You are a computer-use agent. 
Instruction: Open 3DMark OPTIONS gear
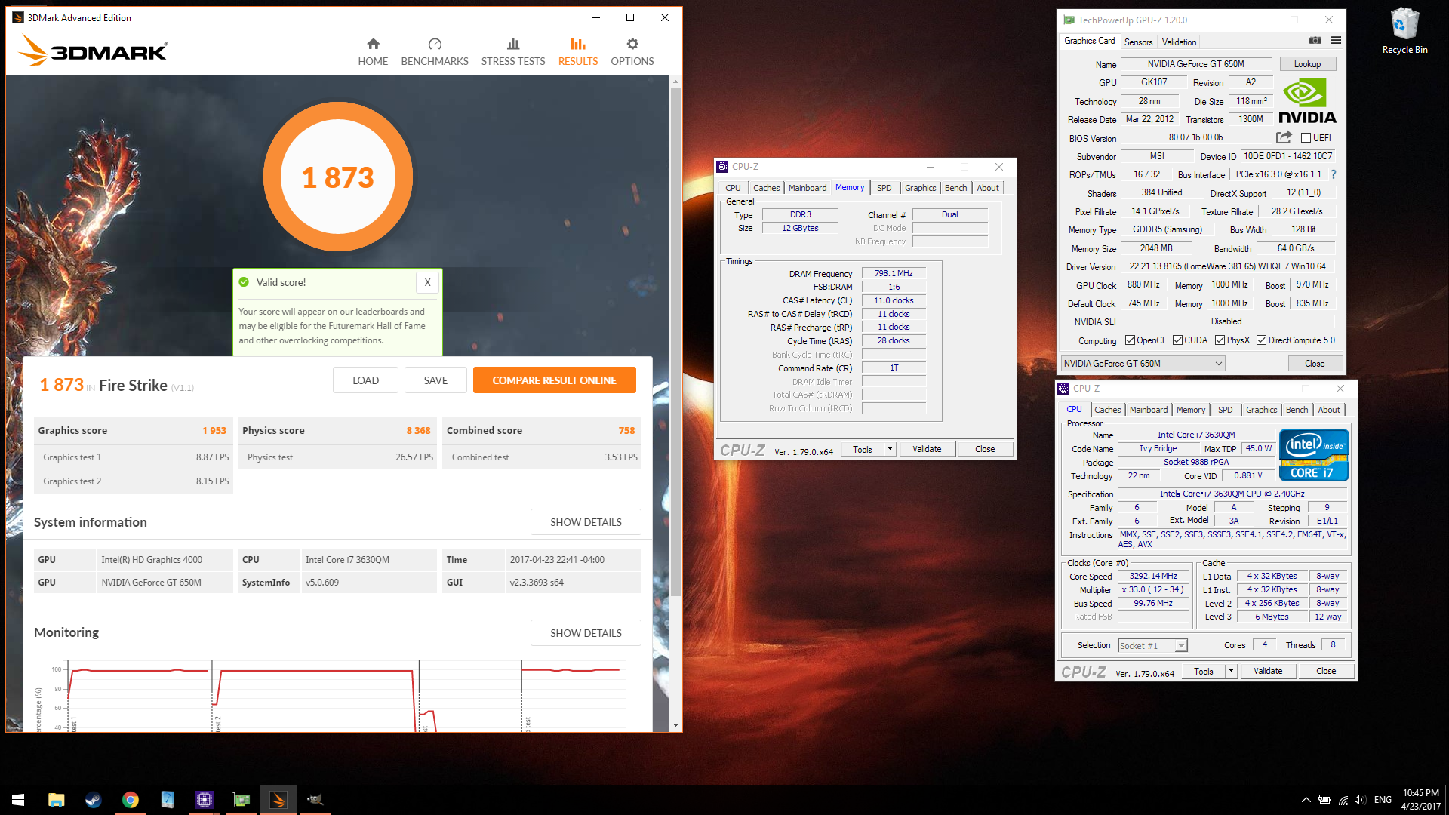(632, 52)
